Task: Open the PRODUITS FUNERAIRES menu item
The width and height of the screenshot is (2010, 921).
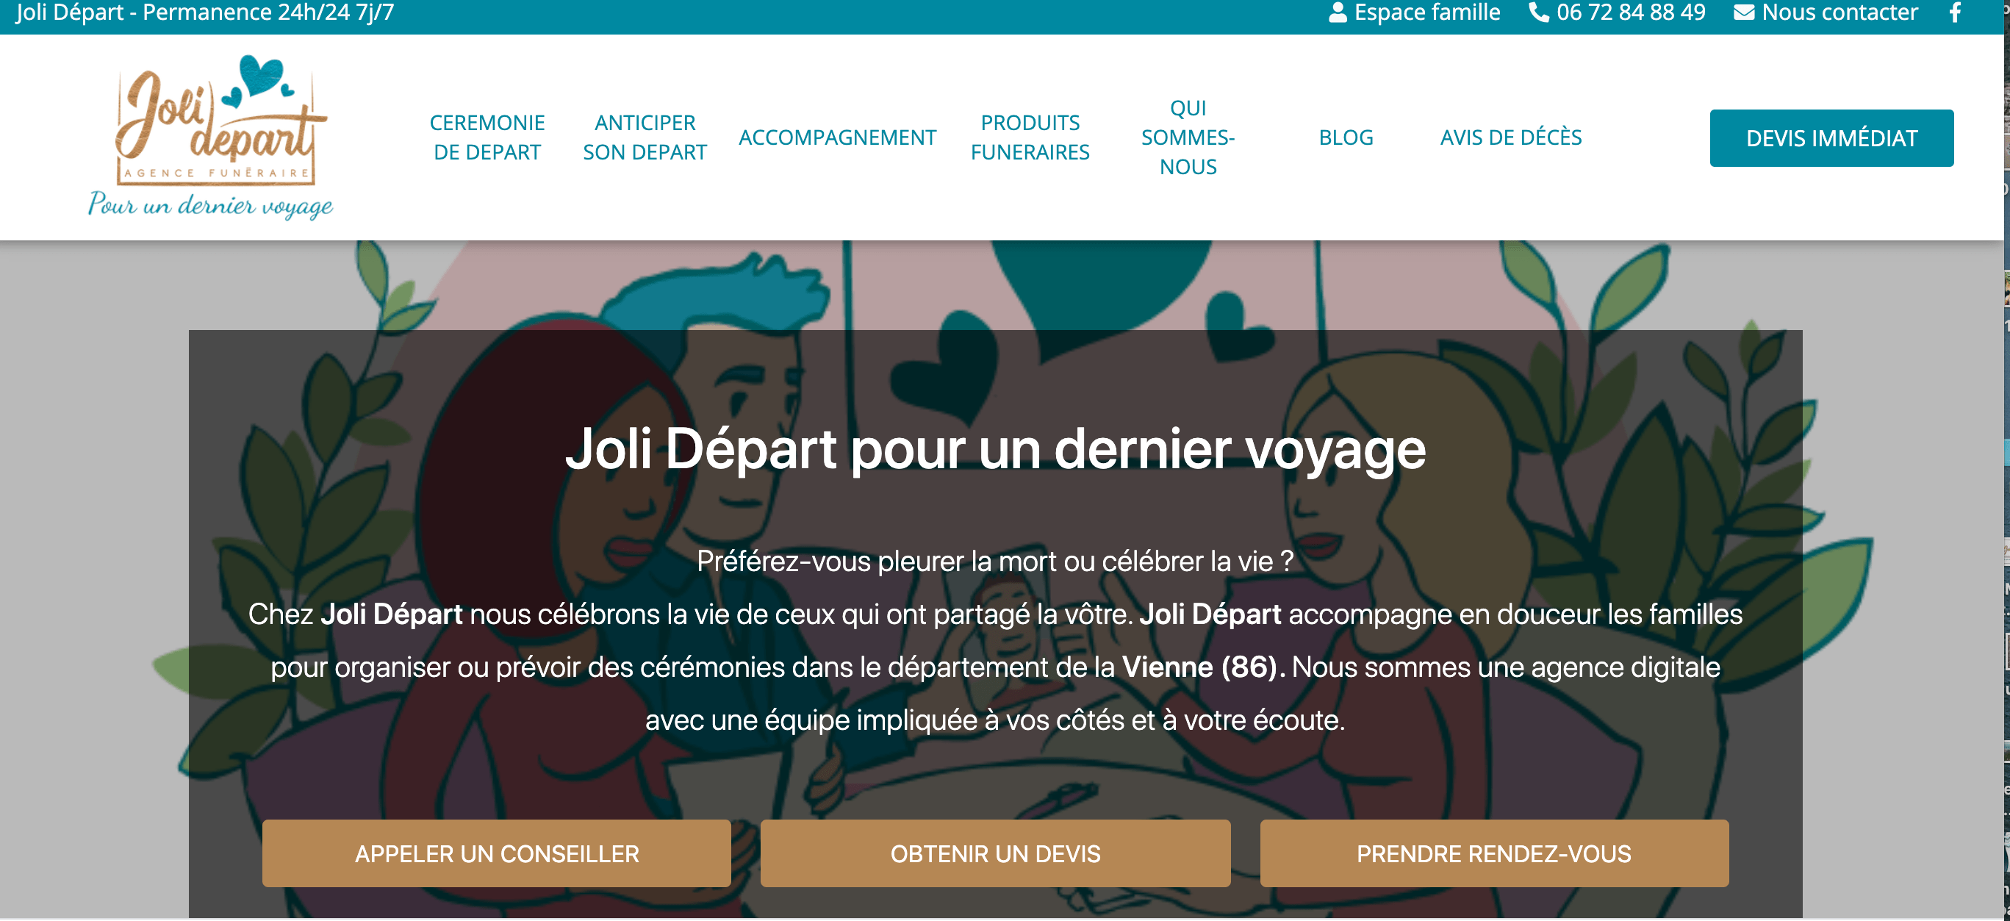Action: point(1030,137)
